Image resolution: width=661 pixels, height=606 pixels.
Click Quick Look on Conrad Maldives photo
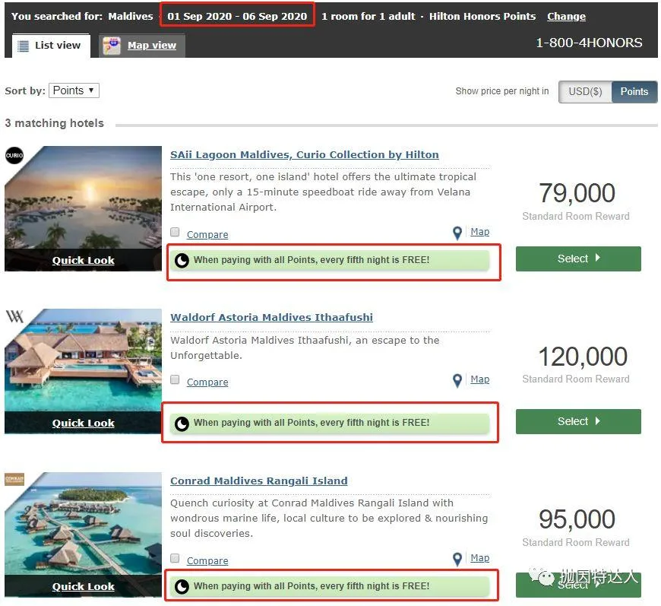point(84,586)
